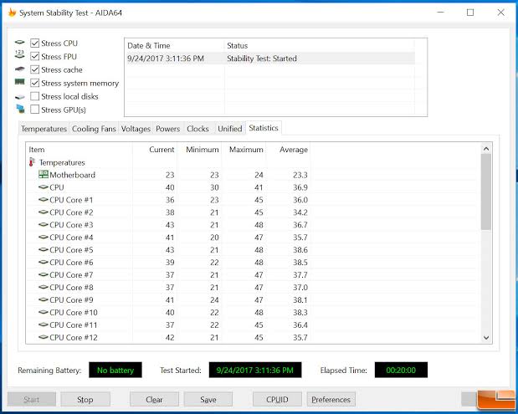Disable the Stress cache checkbox
The width and height of the screenshot is (518, 414).
[x=34, y=69]
